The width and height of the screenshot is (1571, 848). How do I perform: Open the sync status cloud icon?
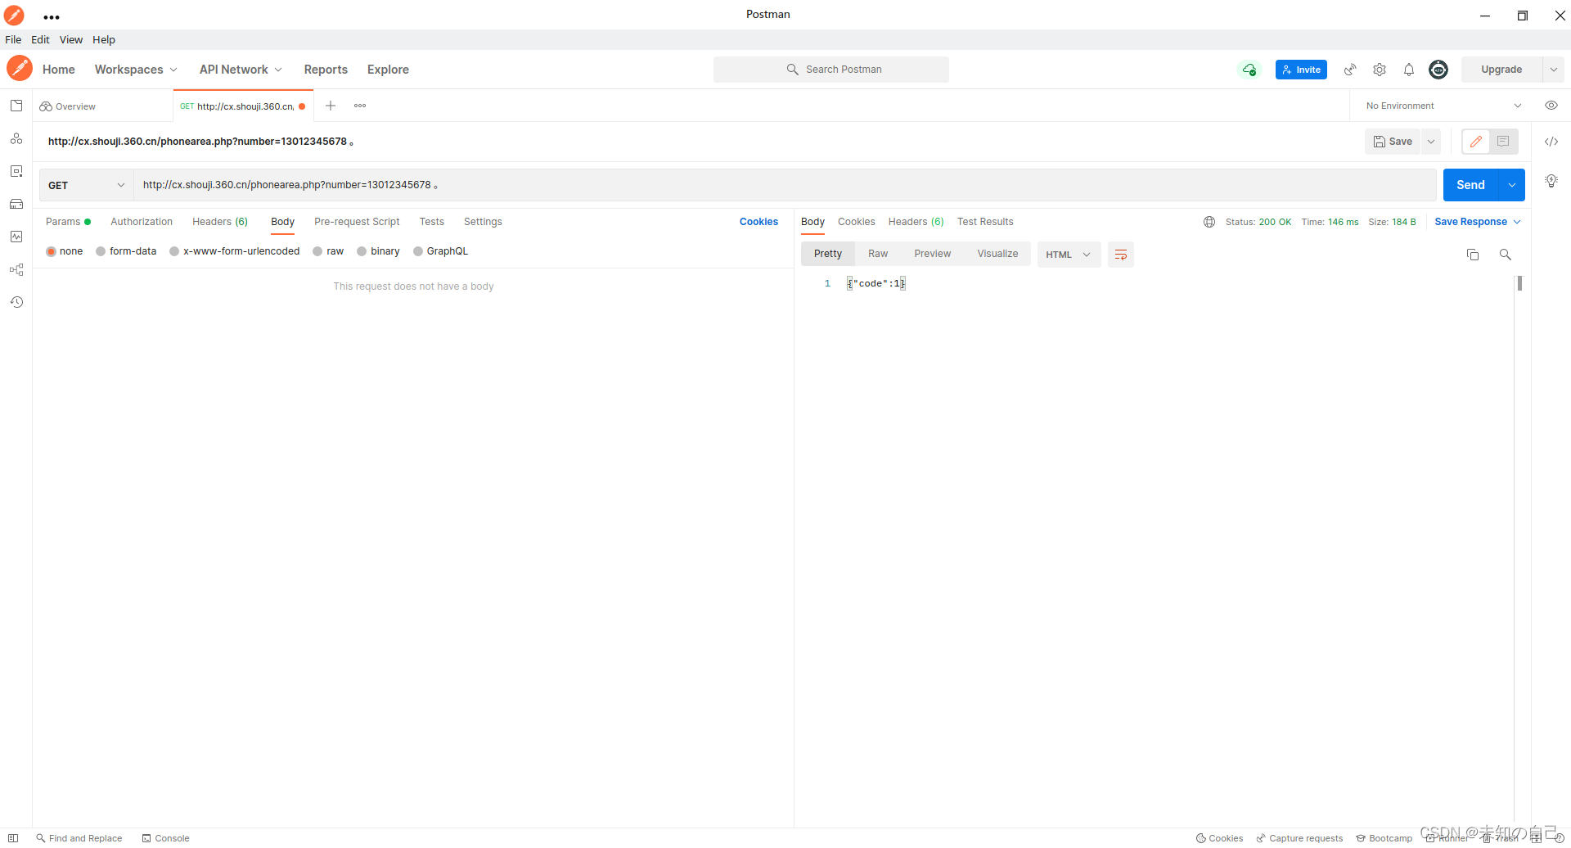click(1249, 70)
